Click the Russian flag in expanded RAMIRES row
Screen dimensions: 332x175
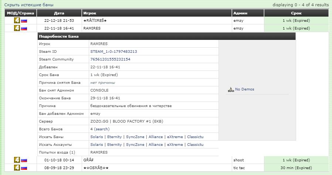pyautogui.click(x=24, y=28)
